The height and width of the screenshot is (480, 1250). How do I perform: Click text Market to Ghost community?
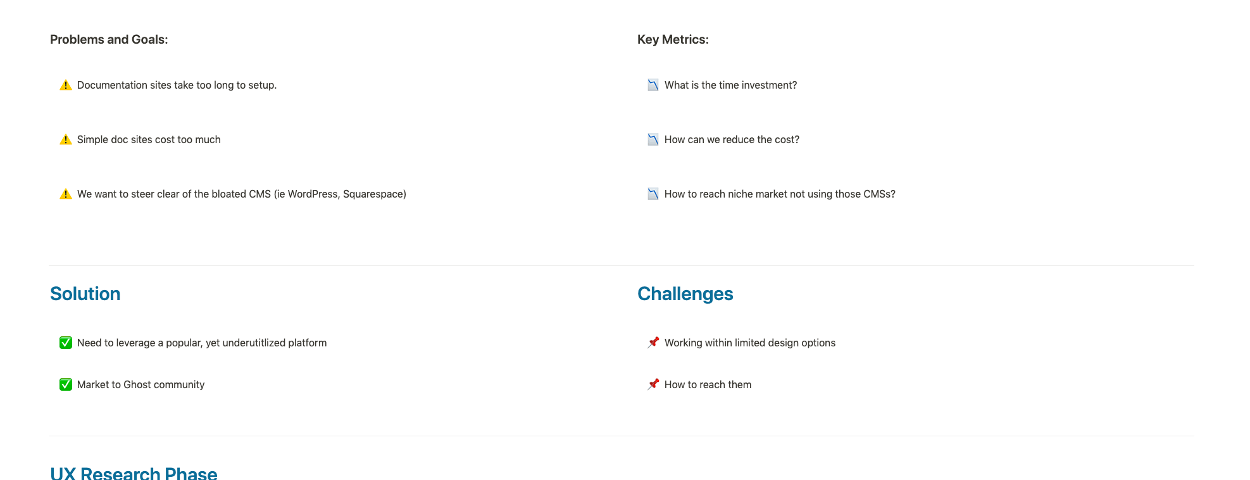(141, 384)
